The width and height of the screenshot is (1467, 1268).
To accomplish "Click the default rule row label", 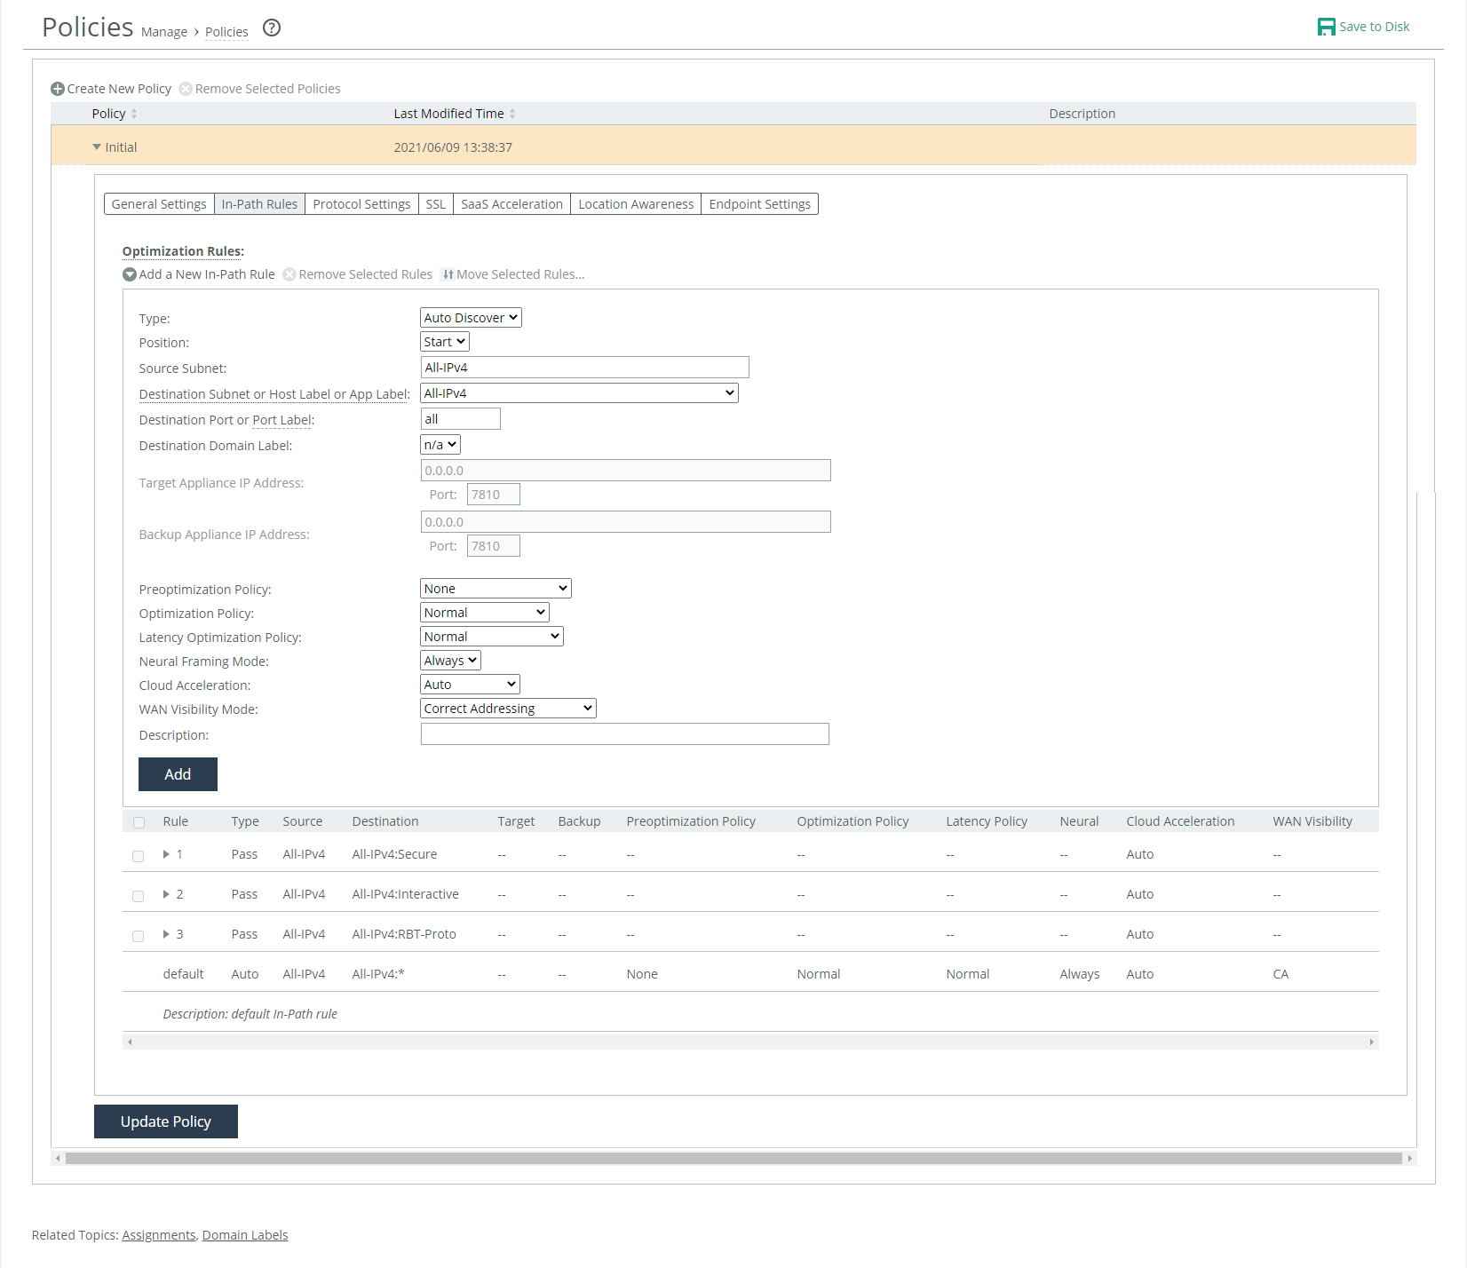I will coord(183,974).
